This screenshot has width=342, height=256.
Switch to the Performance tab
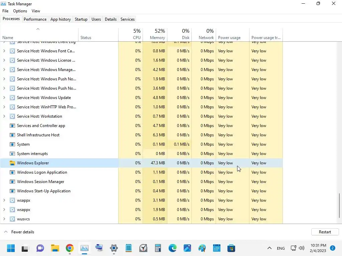(35, 19)
